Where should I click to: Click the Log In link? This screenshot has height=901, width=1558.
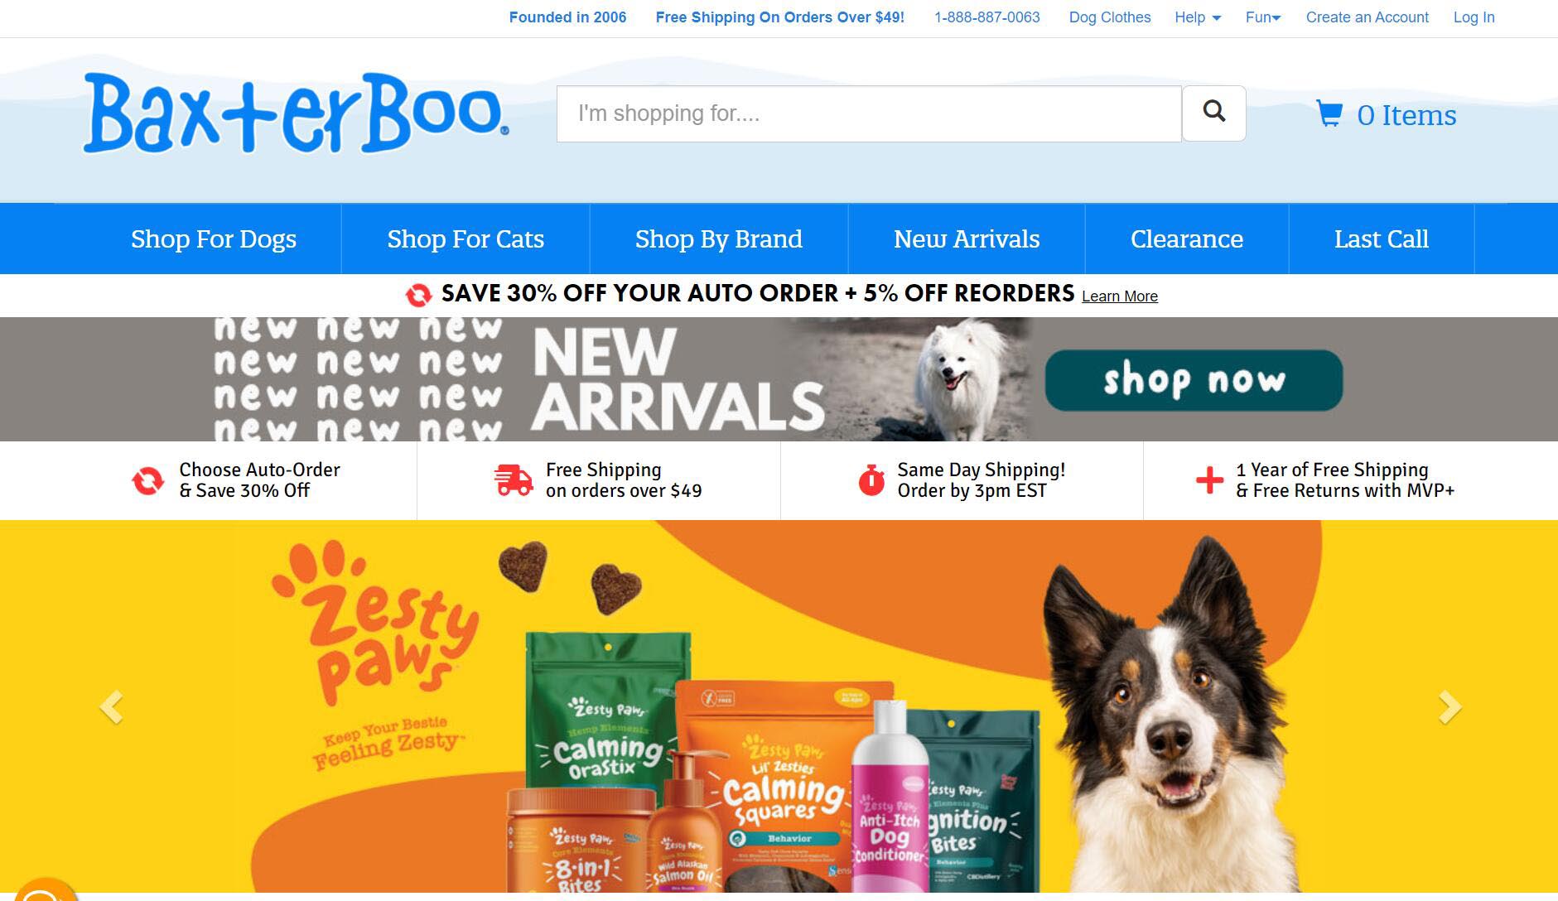tap(1474, 17)
